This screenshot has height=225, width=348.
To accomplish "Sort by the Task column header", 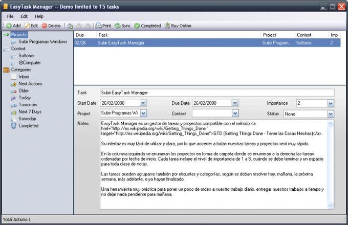I will click(x=179, y=35).
